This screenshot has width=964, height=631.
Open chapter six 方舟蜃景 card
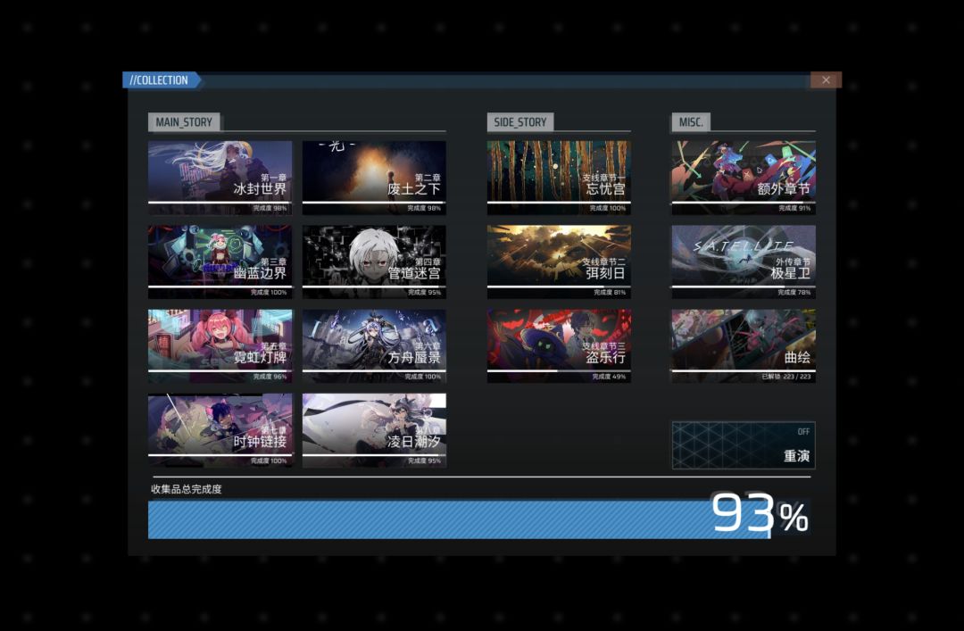click(374, 345)
